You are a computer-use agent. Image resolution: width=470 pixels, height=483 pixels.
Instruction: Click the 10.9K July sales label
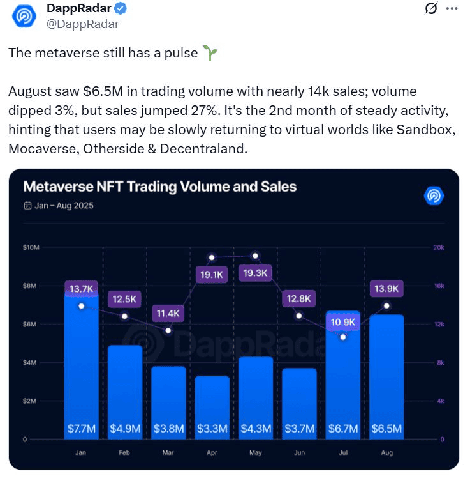[343, 323]
